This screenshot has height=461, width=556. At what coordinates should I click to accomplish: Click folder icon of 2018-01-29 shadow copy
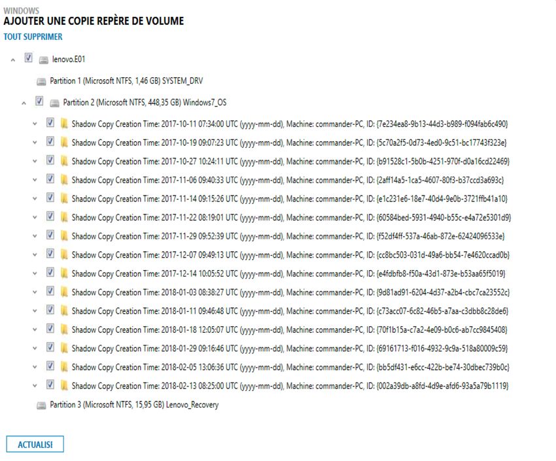64,349
